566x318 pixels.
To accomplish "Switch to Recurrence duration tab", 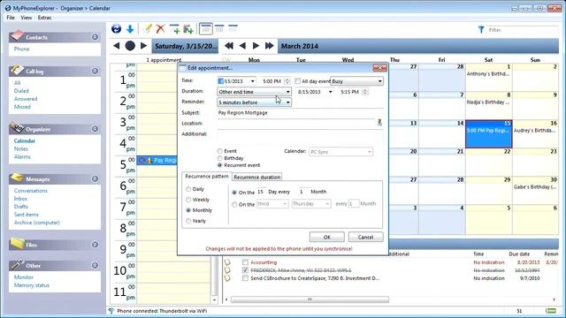I will point(257,177).
